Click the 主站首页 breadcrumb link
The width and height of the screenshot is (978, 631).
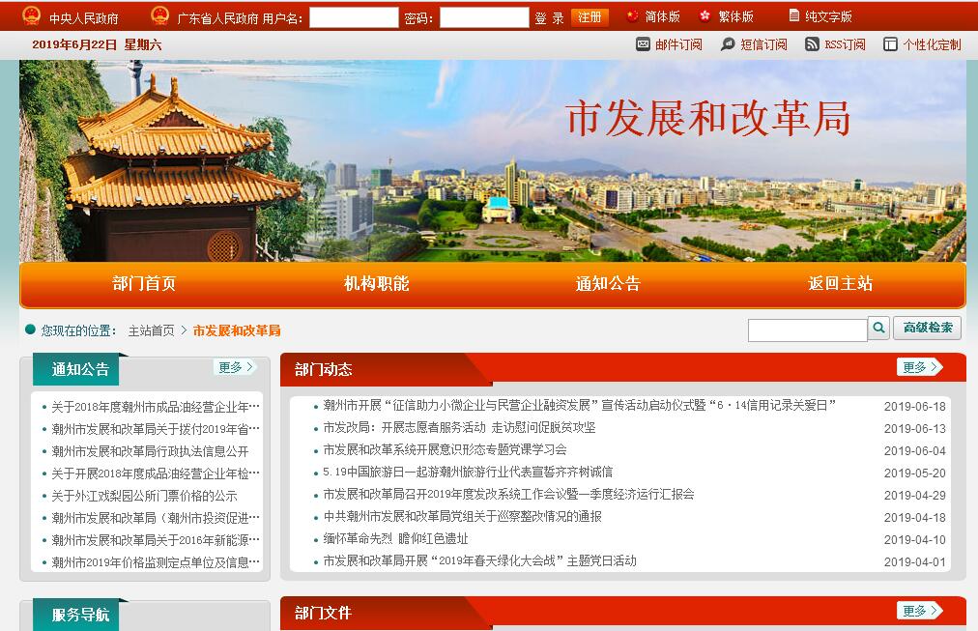pyautogui.click(x=151, y=330)
